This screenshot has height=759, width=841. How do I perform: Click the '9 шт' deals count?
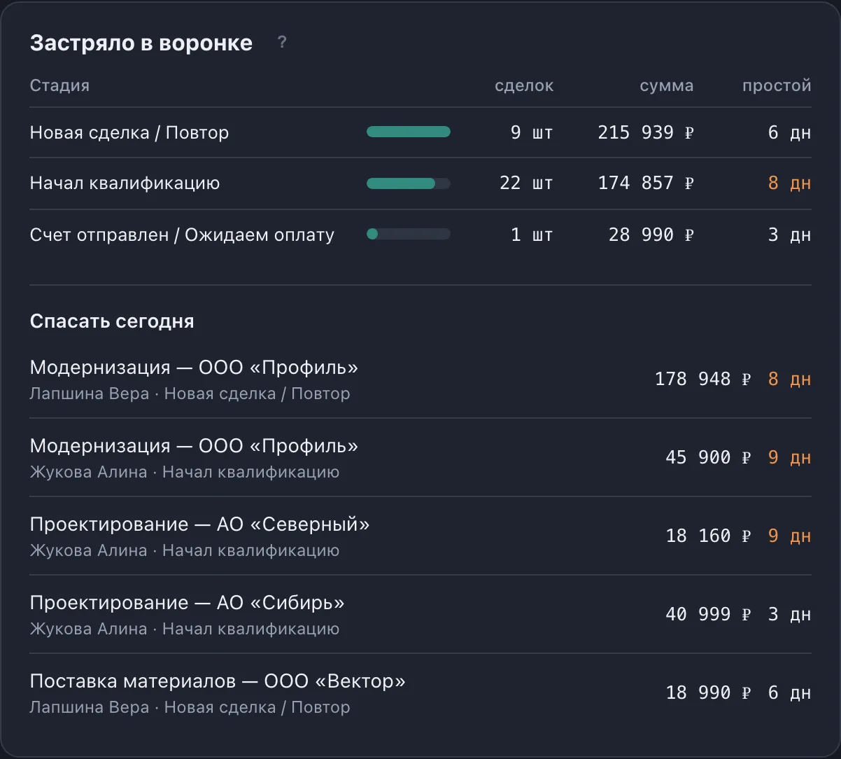[532, 132]
